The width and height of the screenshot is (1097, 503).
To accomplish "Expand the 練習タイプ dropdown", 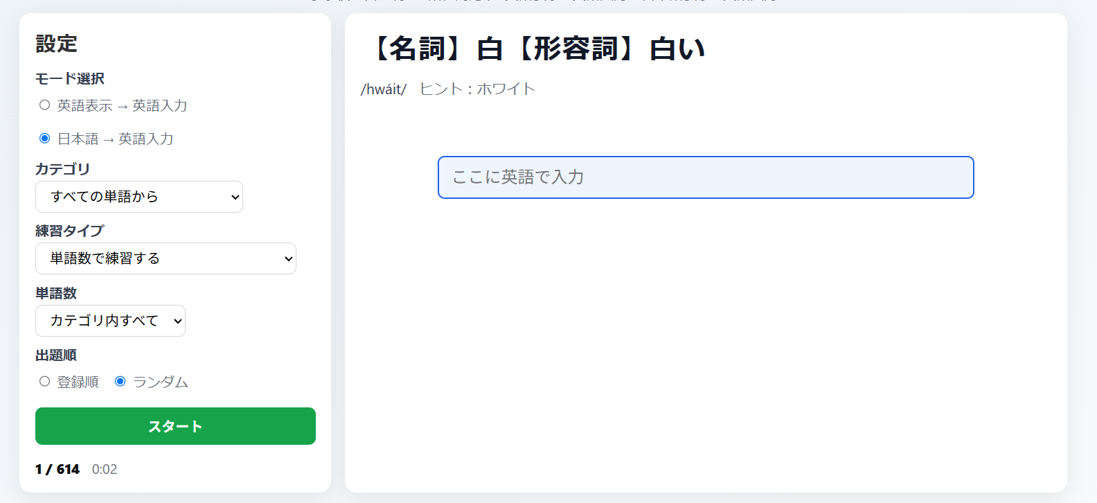I will 166,258.
